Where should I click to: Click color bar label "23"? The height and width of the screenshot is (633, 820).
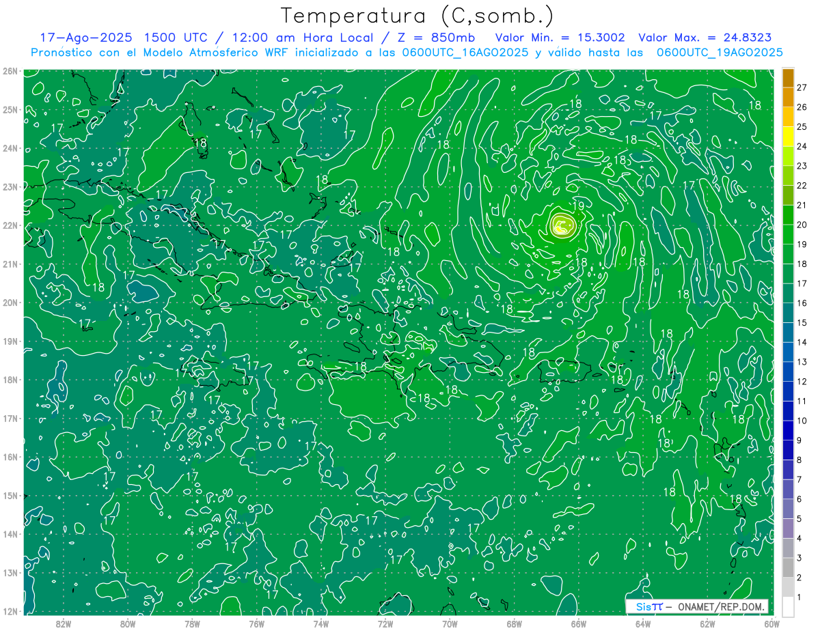(x=802, y=166)
